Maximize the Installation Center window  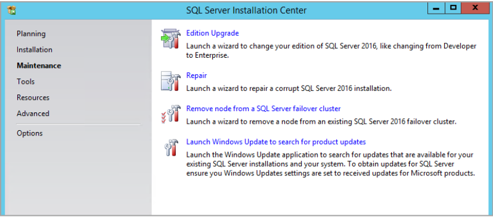tap(453, 8)
